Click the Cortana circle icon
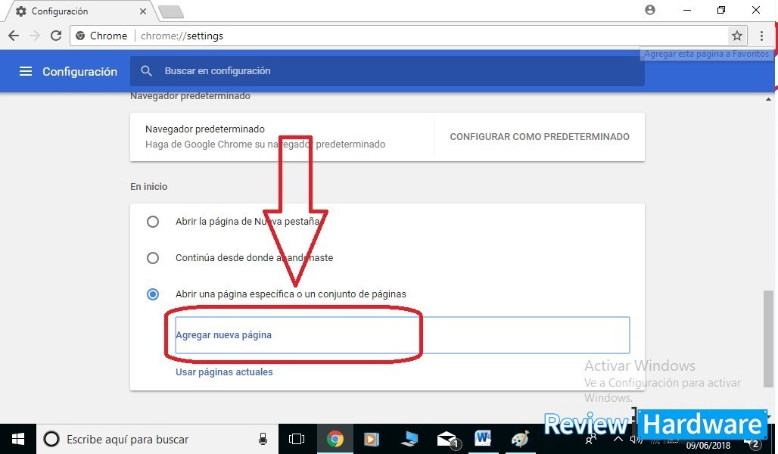Viewport: 778px width, 454px height. (51, 439)
